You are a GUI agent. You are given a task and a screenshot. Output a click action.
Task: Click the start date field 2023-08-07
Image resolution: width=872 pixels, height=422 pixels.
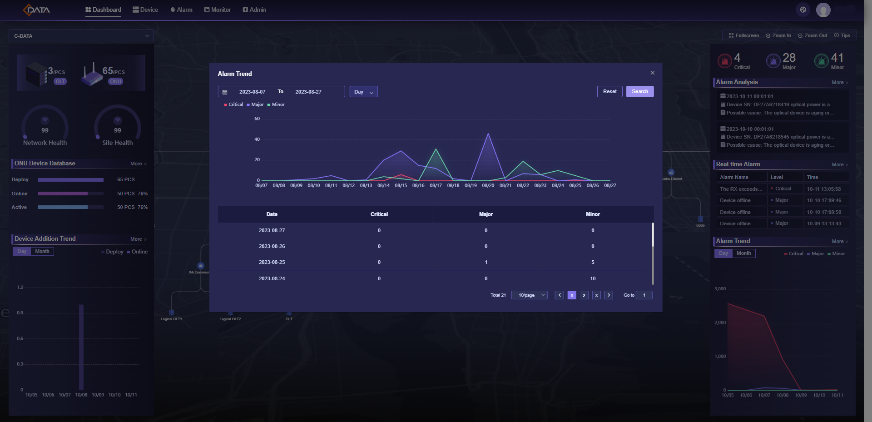[x=253, y=92]
